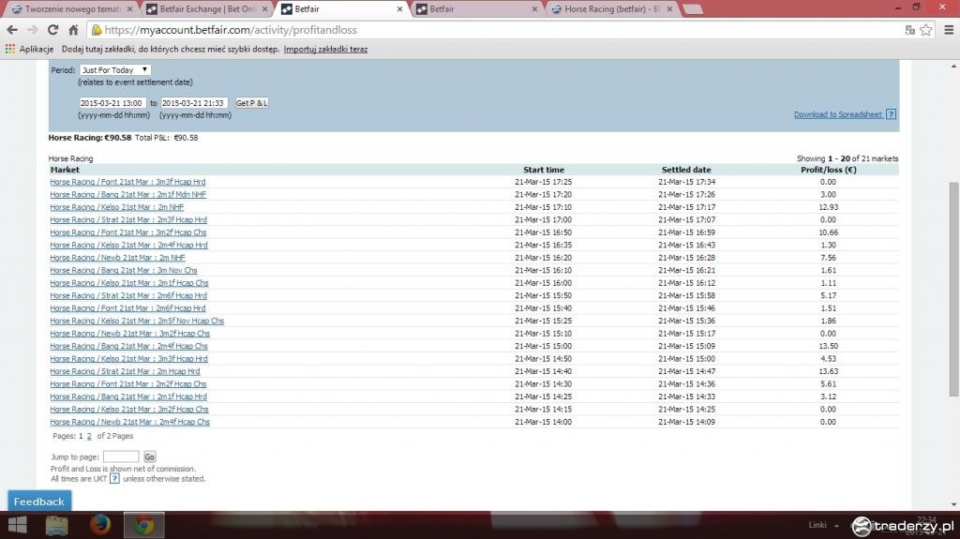This screenshot has height=539, width=960.
Task: Click the UKT help question mark icon
Action: click(114, 478)
